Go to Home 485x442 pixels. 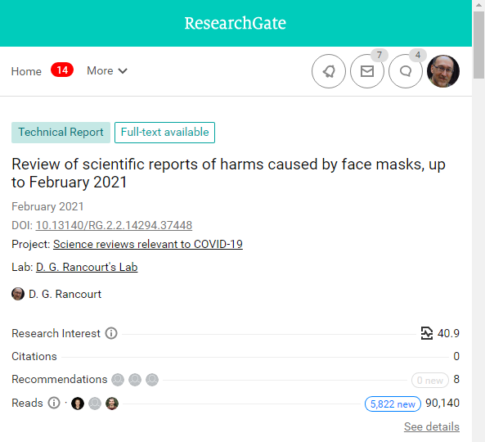pos(26,71)
